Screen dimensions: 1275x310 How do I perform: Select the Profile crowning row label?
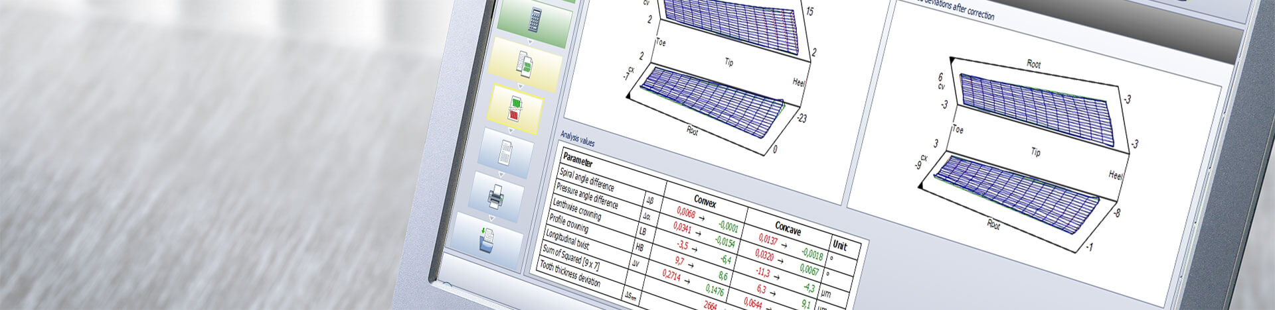click(568, 223)
